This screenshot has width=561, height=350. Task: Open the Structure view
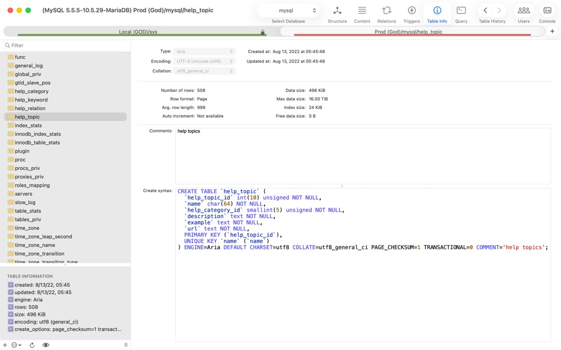coord(337,14)
